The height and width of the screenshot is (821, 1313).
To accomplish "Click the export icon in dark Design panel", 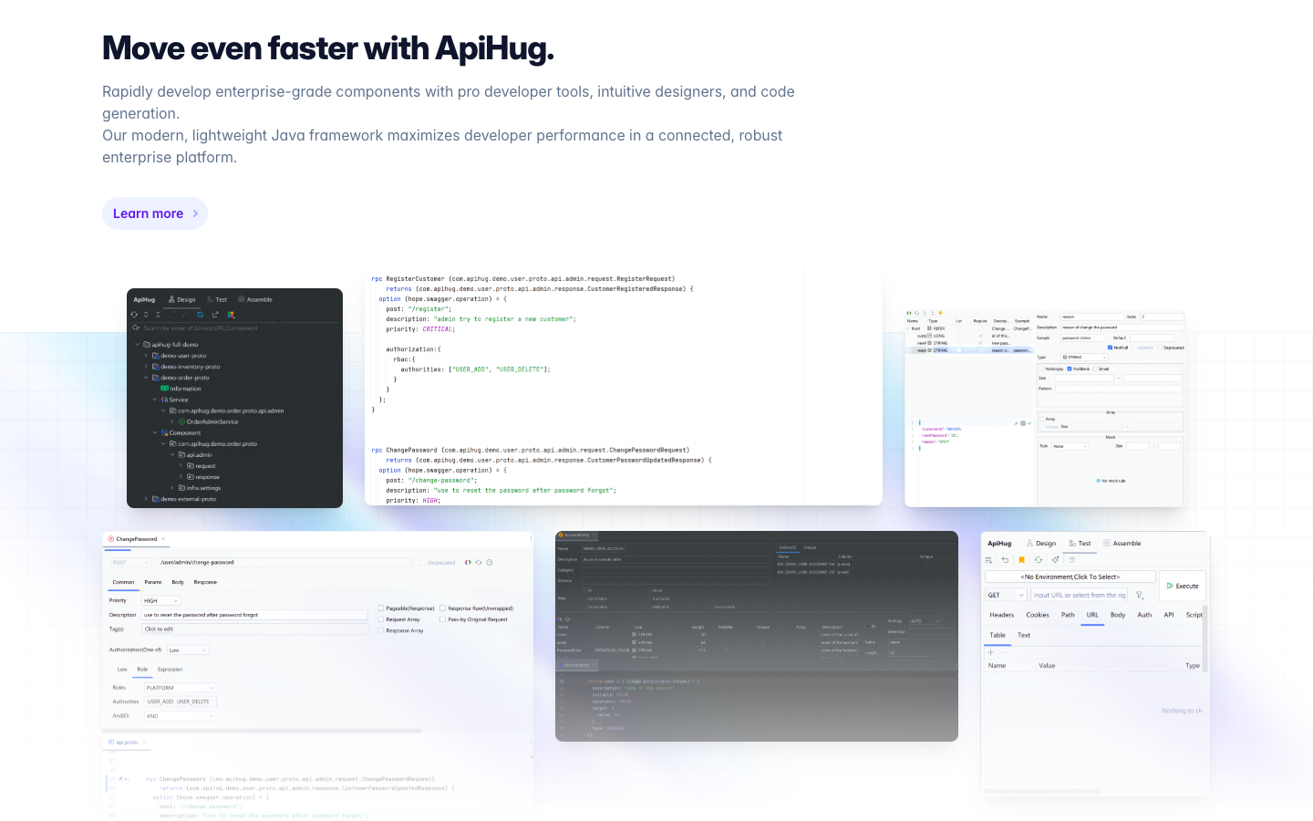I will click(x=215, y=315).
